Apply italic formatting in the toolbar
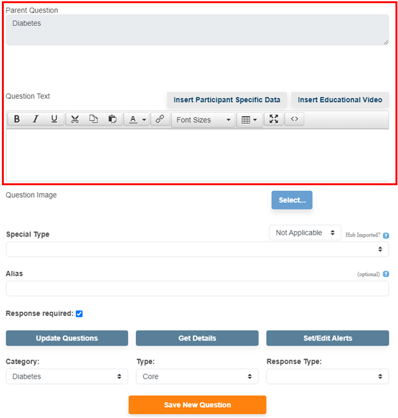This screenshot has height=418, width=398. (x=36, y=119)
